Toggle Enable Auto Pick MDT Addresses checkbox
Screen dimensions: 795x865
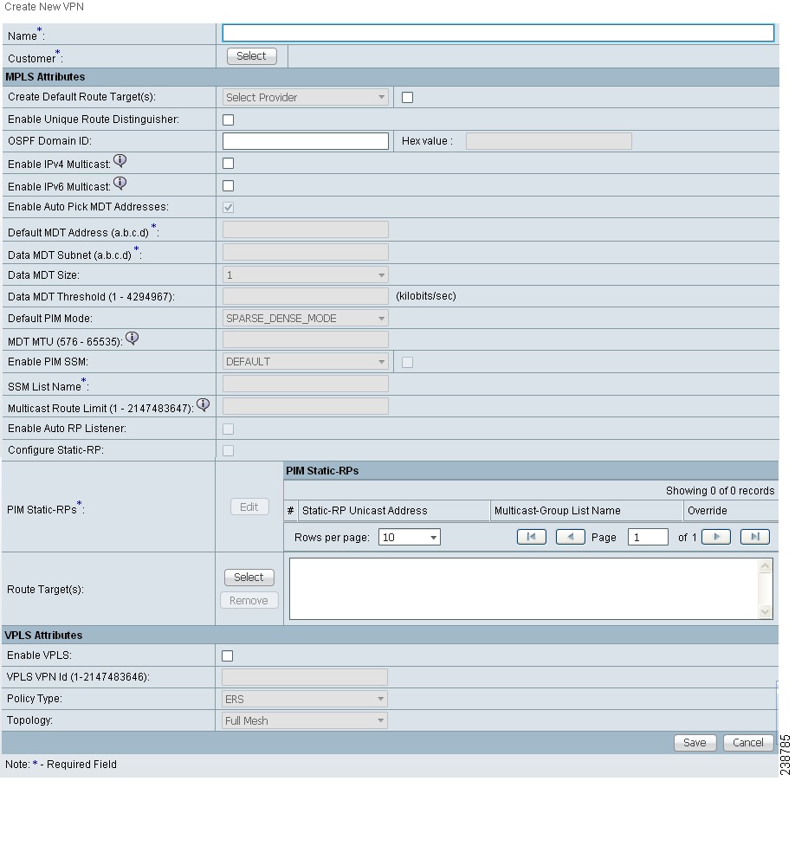point(228,208)
